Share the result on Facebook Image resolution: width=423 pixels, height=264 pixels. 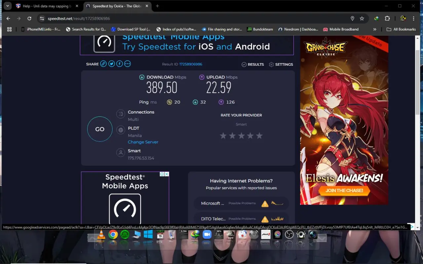point(119,64)
